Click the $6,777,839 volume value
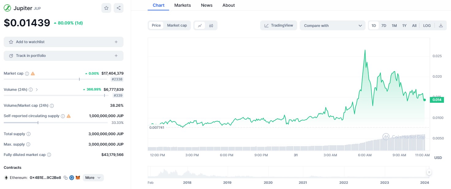 click(x=114, y=90)
